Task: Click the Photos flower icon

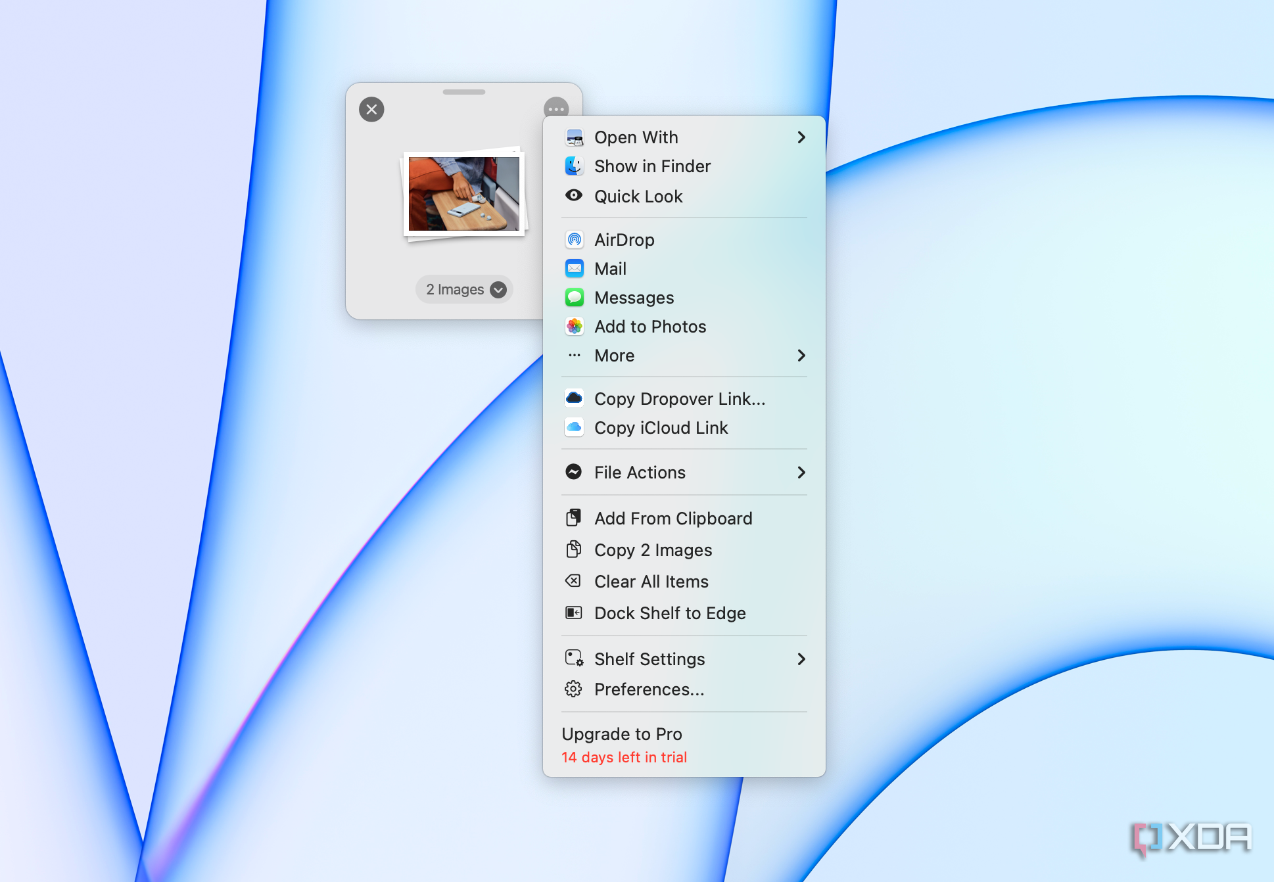Action: tap(575, 327)
